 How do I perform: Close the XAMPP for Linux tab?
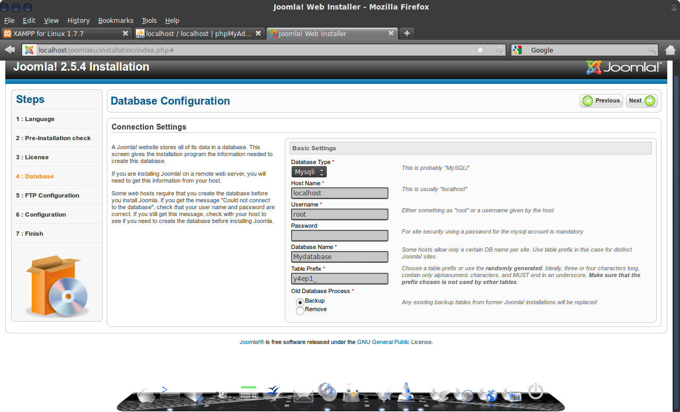coord(125,33)
